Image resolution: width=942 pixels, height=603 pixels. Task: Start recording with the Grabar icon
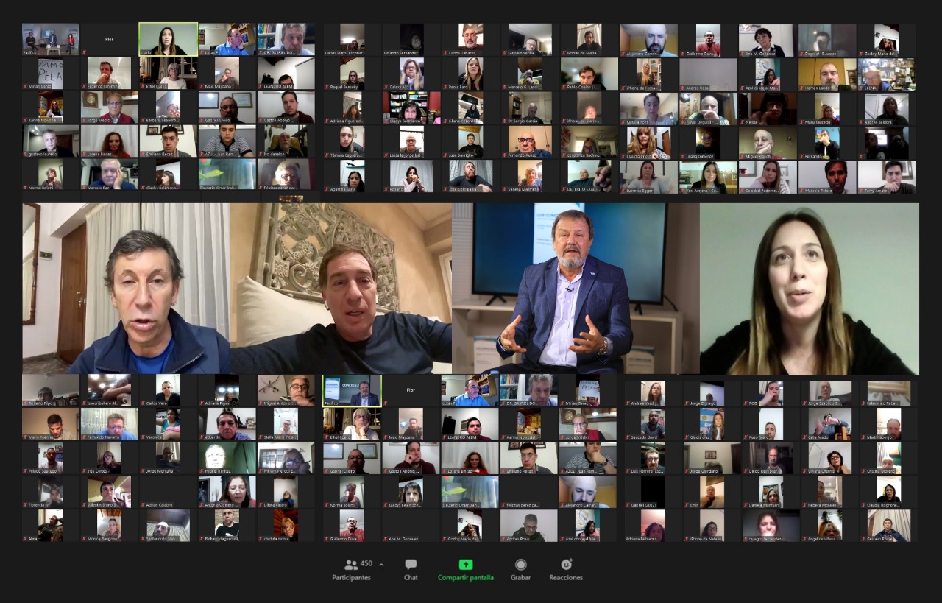(x=520, y=565)
